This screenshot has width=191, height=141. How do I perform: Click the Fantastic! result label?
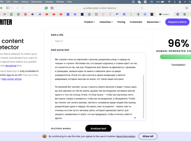click(178, 65)
